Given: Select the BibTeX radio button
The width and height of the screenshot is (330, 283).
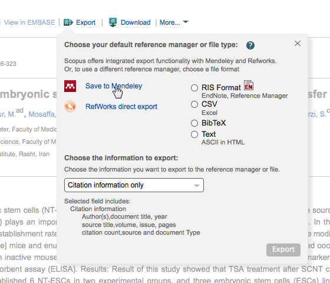Looking at the screenshot, I should (x=194, y=123).
